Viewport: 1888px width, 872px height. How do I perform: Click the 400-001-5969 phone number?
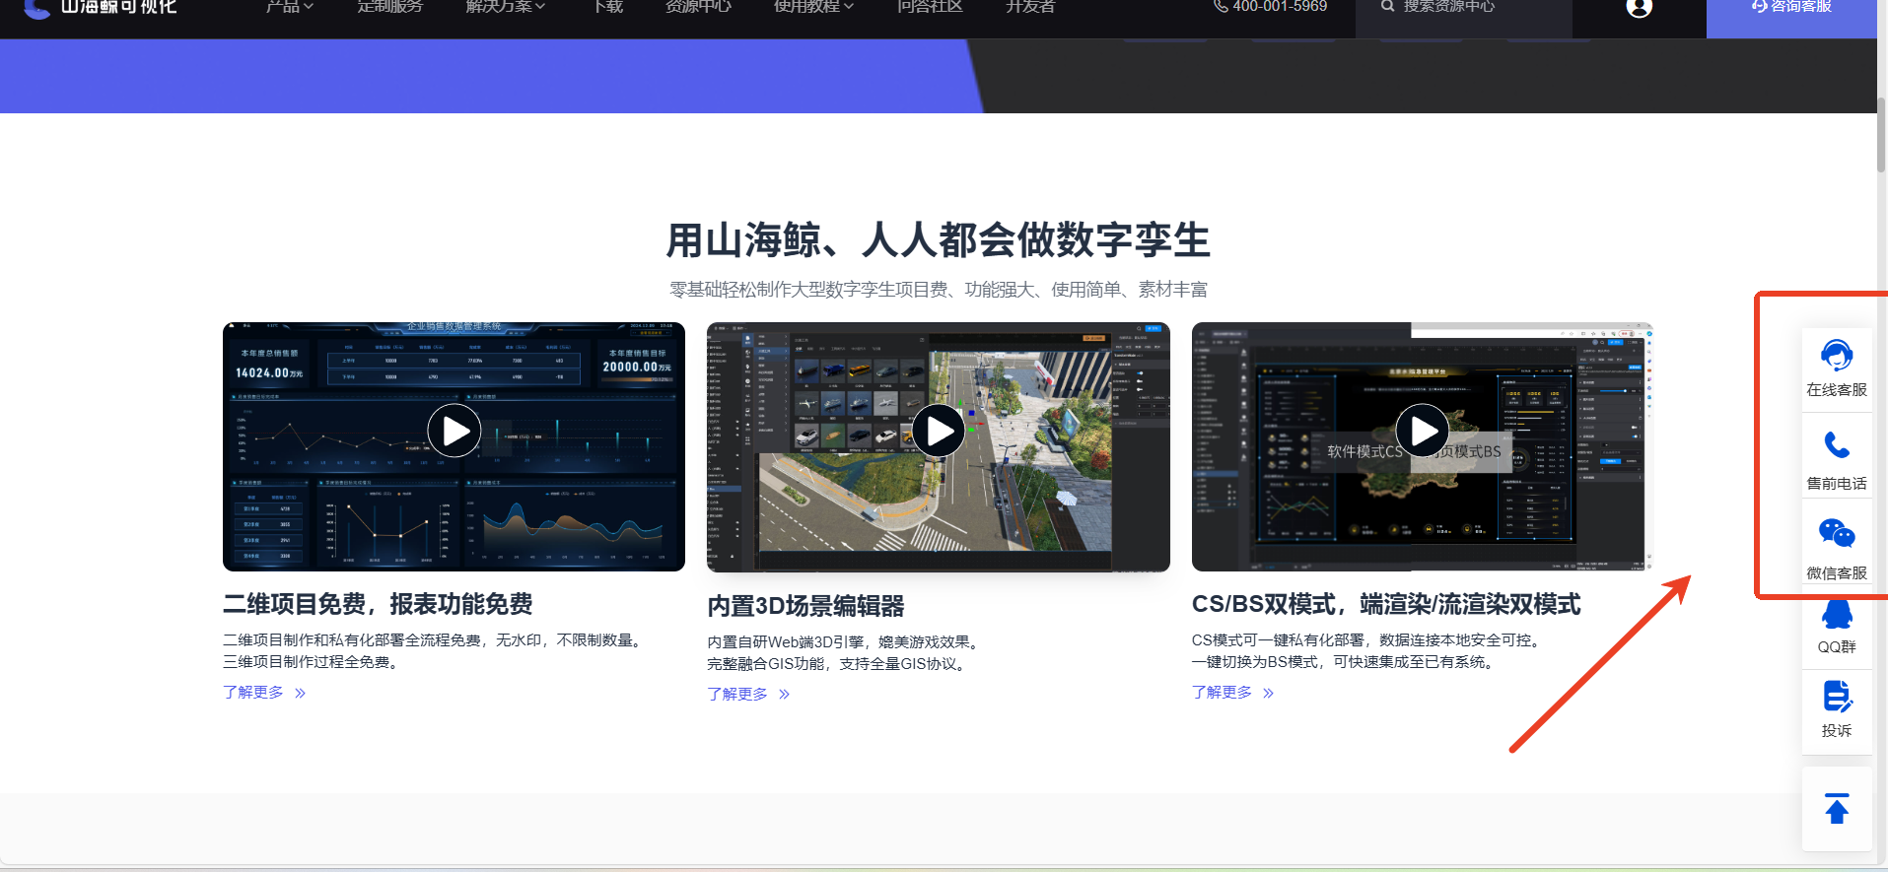[1280, 6]
